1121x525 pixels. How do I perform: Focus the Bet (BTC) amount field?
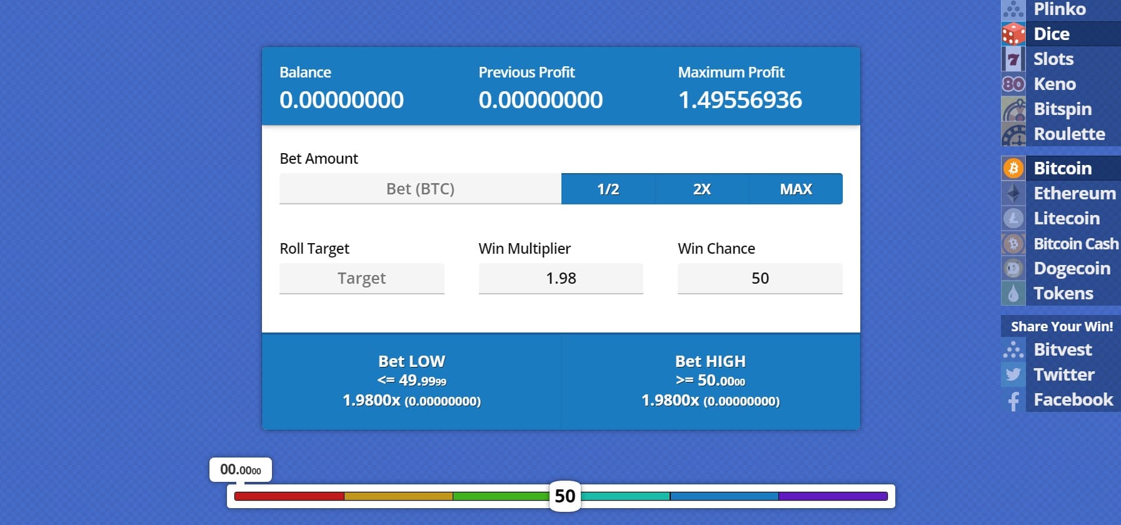pos(420,189)
